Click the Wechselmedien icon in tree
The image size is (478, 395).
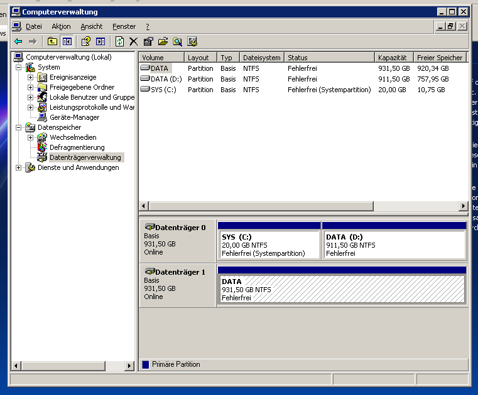(x=42, y=137)
